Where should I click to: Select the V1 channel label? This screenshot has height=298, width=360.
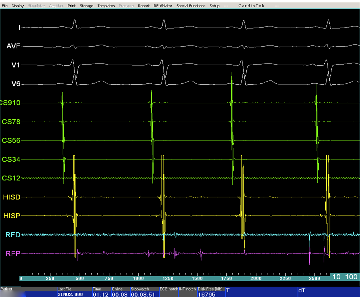16,65
